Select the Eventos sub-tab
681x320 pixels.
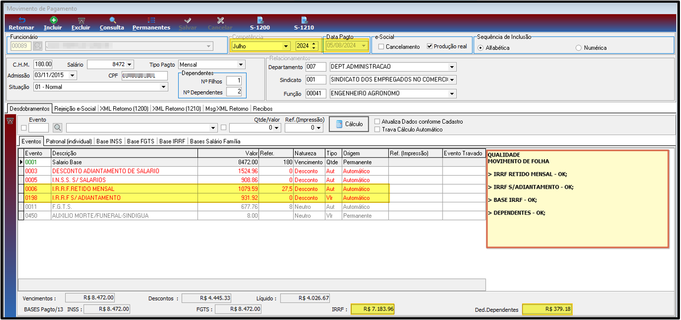(x=31, y=141)
